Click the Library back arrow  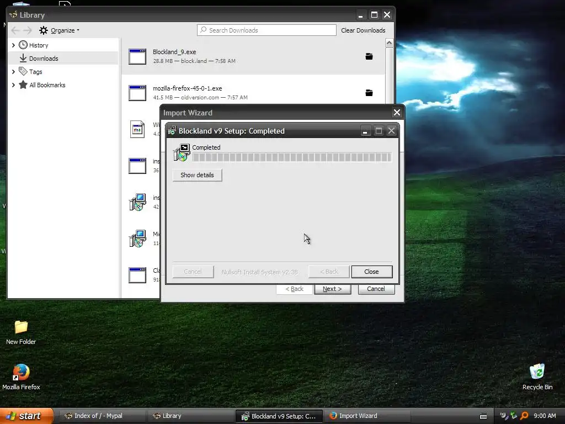tap(15, 30)
